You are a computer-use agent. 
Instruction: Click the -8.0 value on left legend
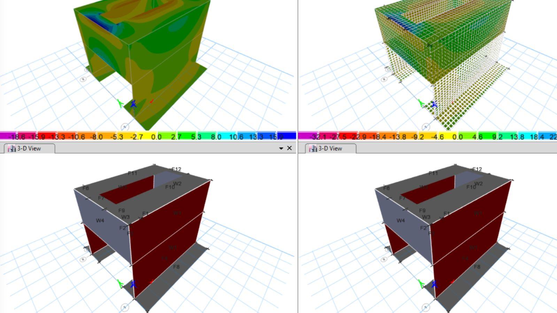click(96, 137)
